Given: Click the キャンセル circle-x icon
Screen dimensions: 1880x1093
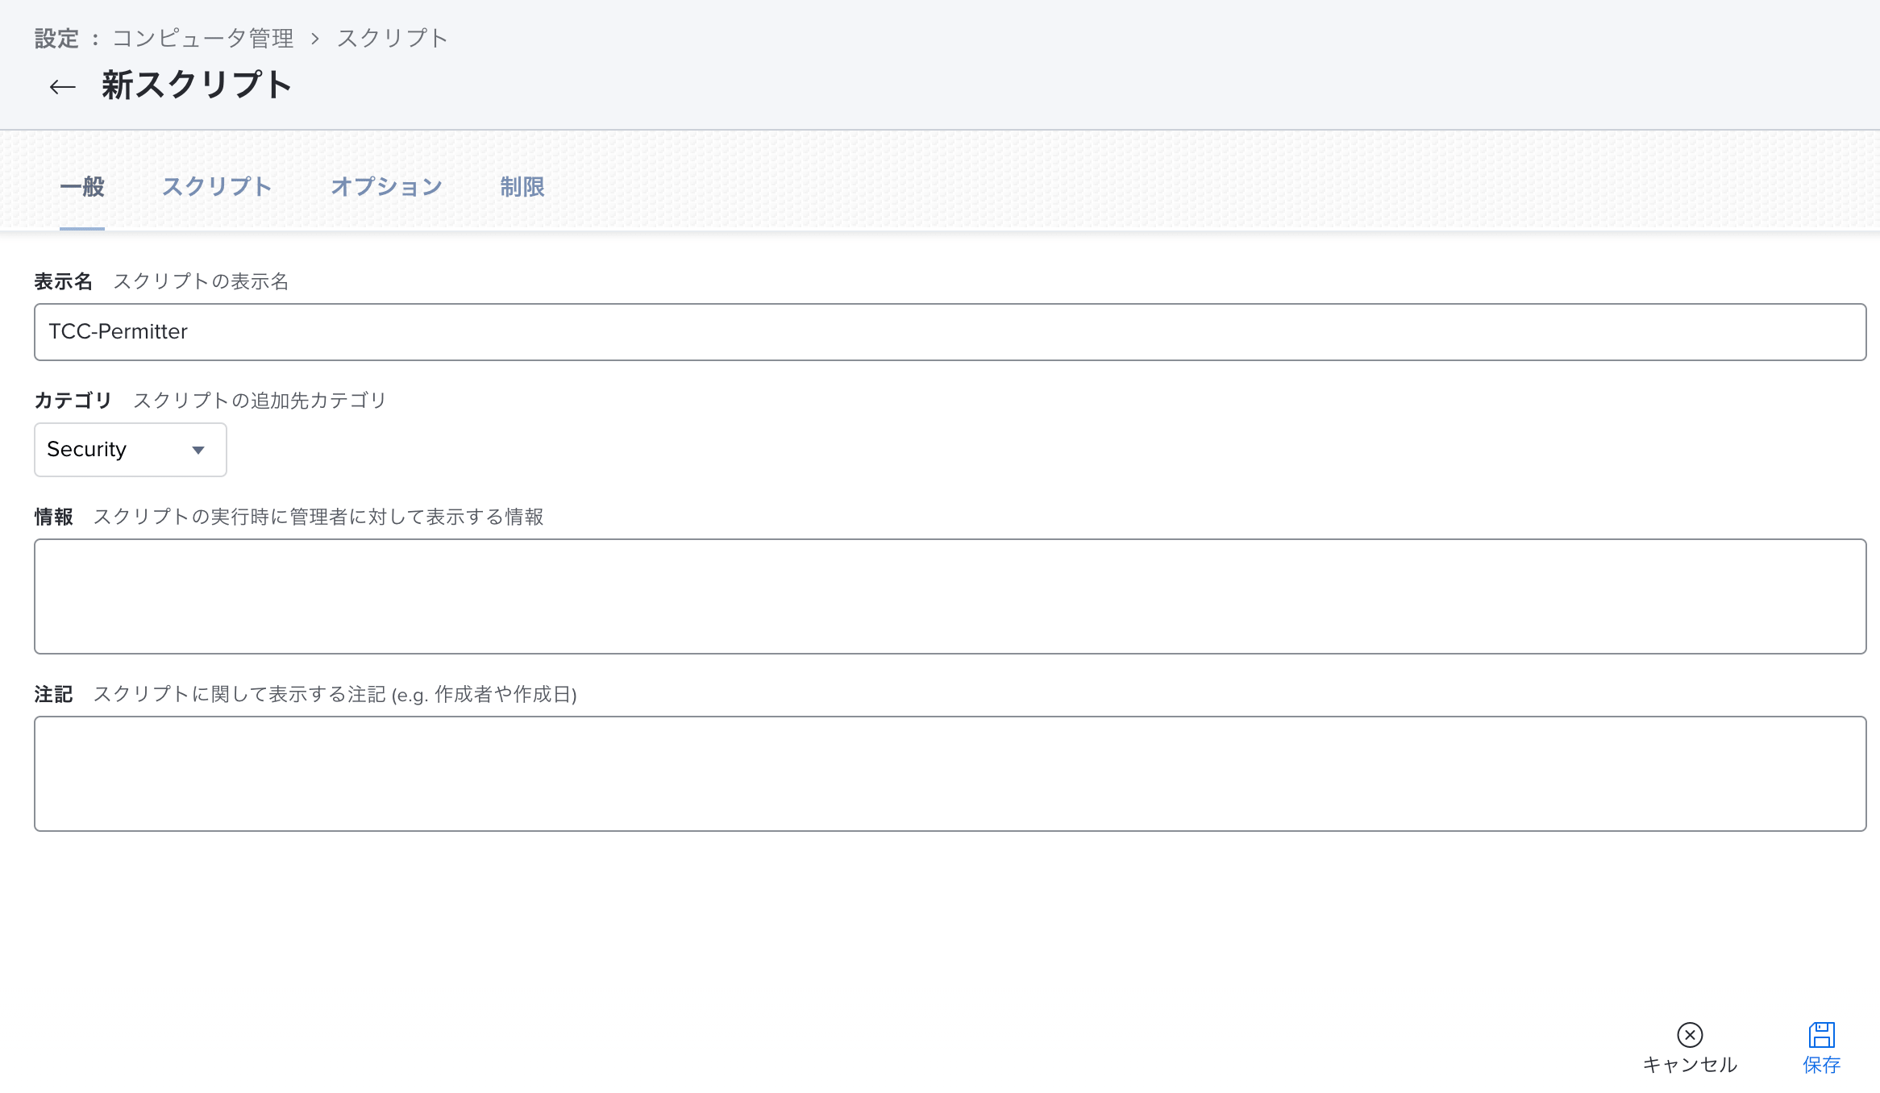Looking at the screenshot, I should tap(1690, 1035).
